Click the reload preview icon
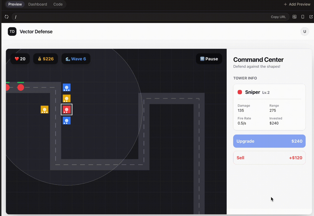 click(7, 17)
